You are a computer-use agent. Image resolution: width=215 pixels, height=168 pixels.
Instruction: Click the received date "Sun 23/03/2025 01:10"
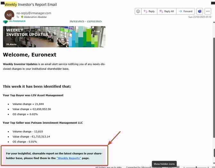coord(200,17)
